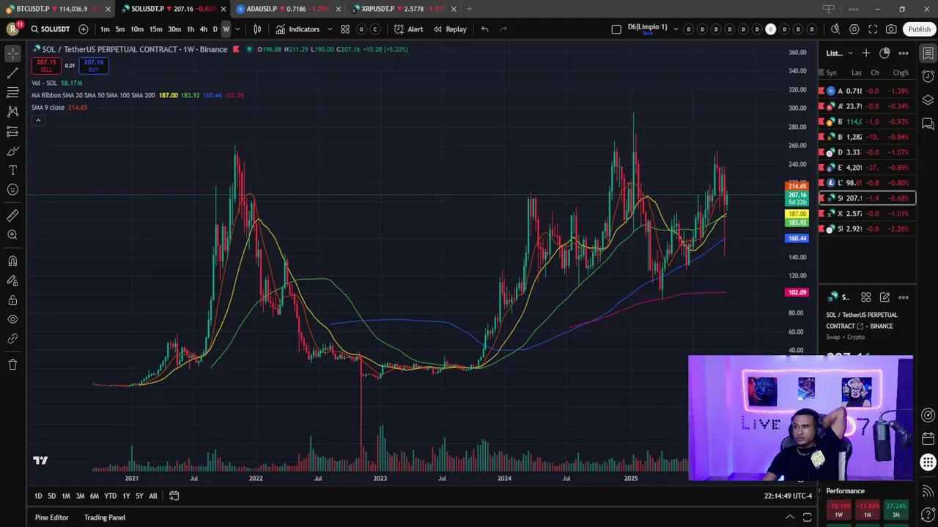Remove drawings with the trash icon

pos(12,365)
